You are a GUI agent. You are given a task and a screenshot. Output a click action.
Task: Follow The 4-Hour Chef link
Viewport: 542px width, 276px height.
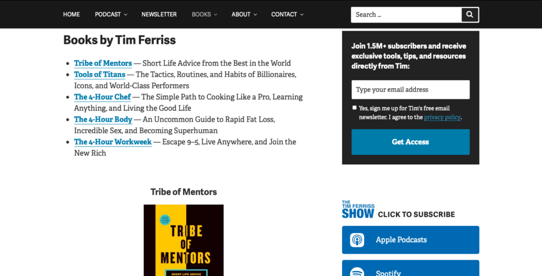click(103, 97)
